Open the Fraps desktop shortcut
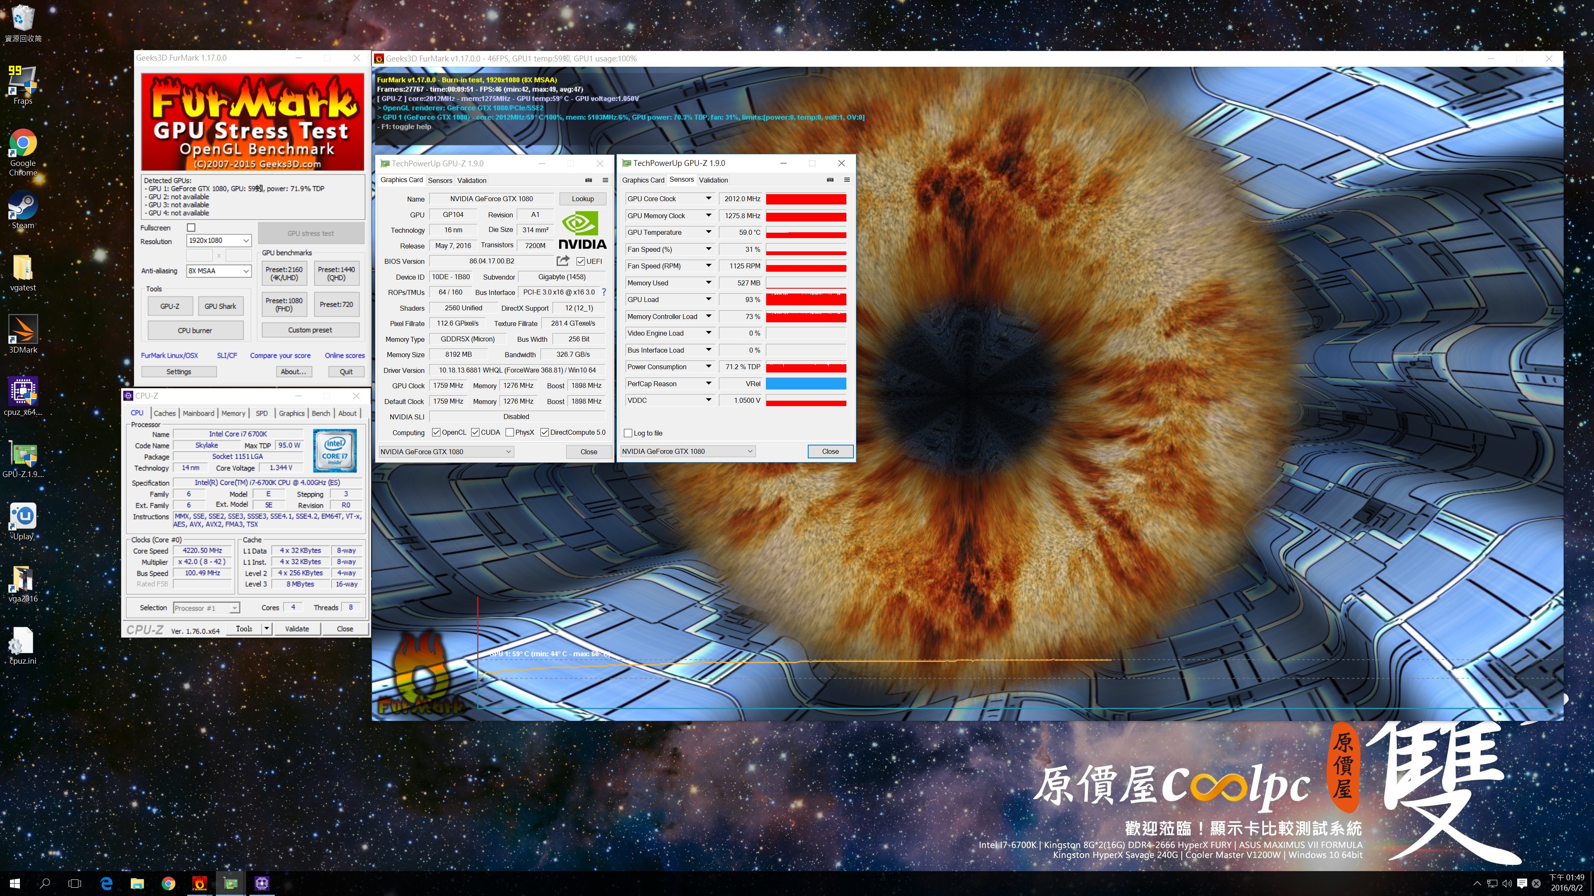Viewport: 1594px width, 896px height. (23, 85)
